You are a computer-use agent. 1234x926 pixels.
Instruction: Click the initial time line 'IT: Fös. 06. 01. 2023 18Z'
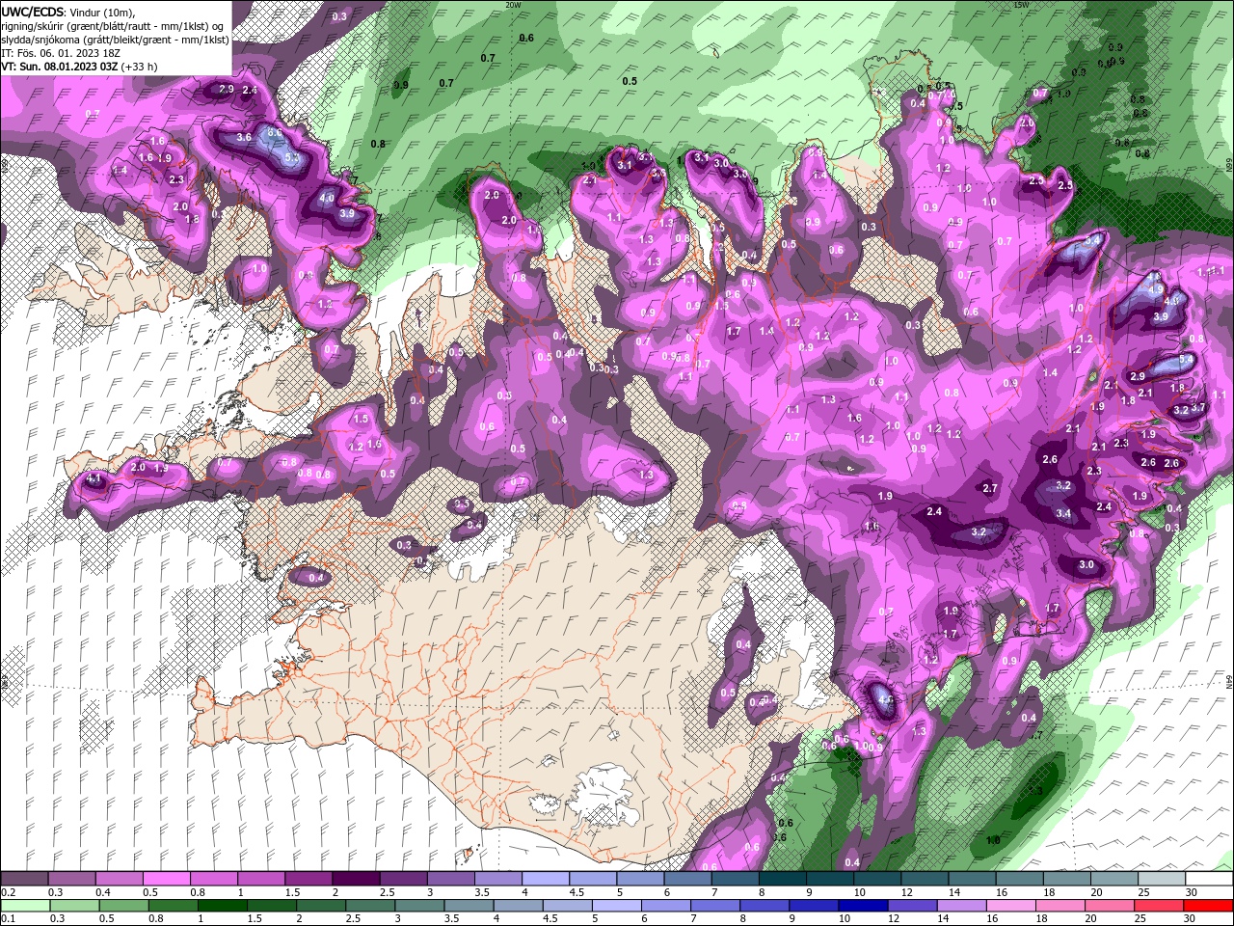coord(59,53)
